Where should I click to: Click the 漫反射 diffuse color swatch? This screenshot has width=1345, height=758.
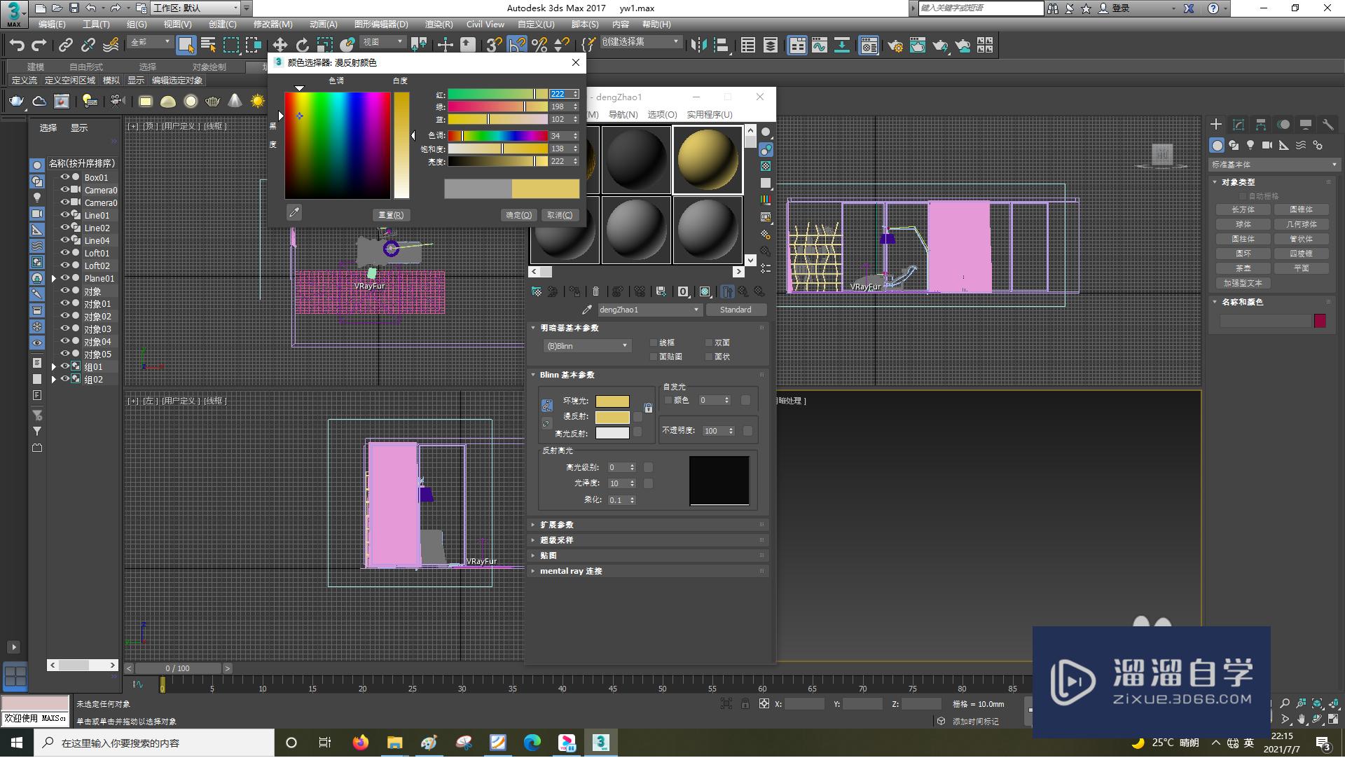pos(612,418)
